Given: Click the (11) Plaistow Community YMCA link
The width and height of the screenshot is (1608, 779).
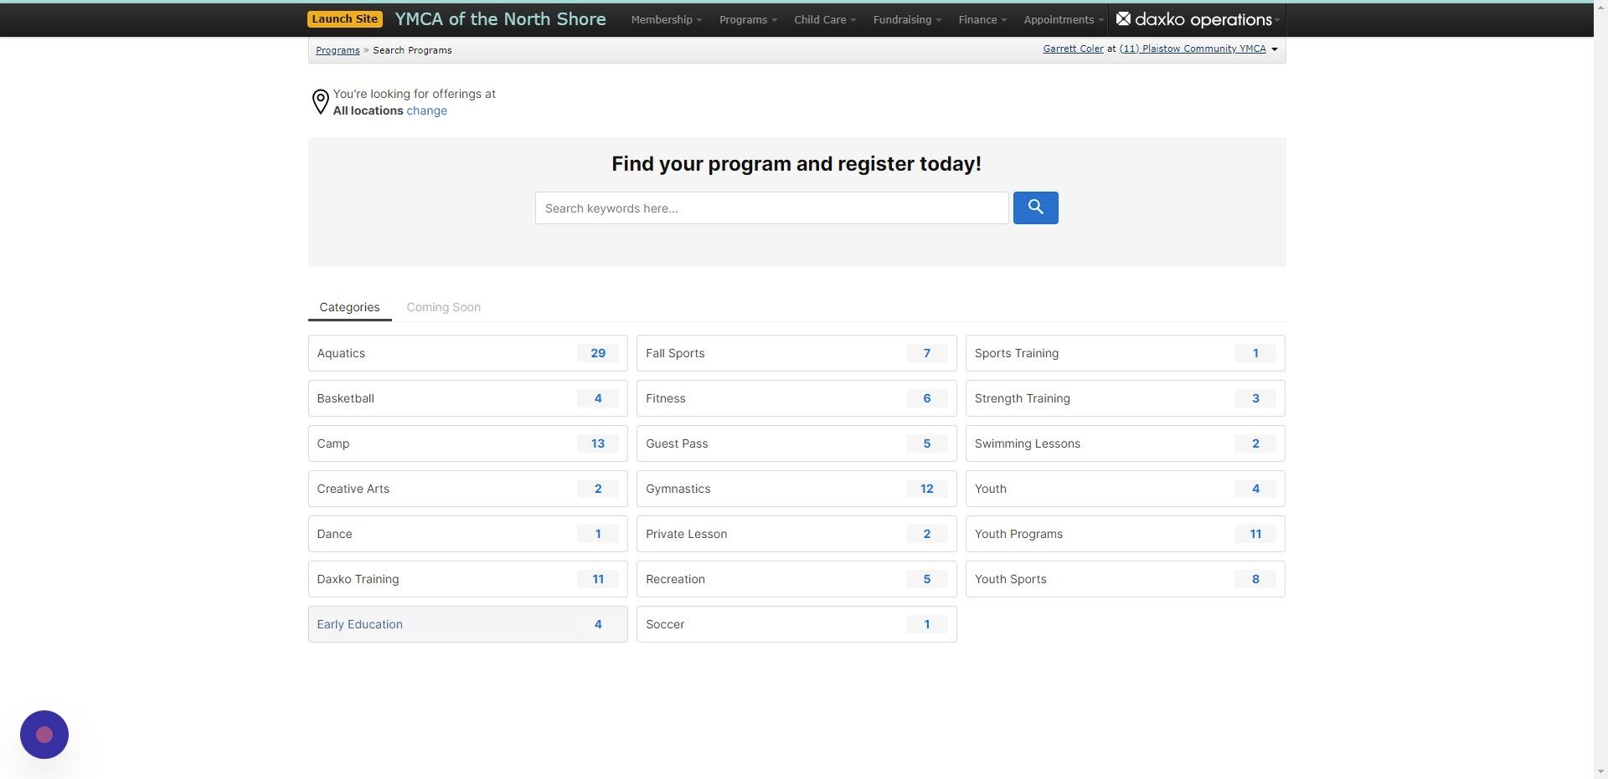Looking at the screenshot, I should [1193, 49].
